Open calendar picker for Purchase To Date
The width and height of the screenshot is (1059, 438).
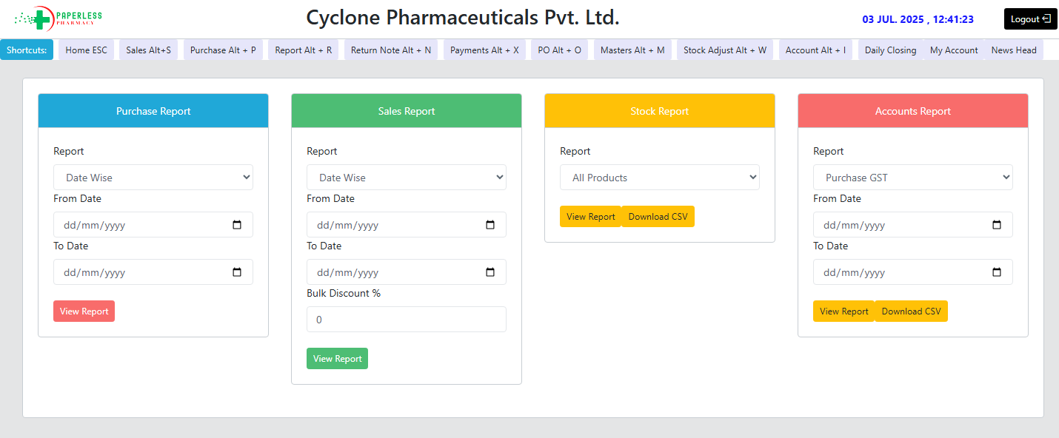pyautogui.click(x=237, y=272)
